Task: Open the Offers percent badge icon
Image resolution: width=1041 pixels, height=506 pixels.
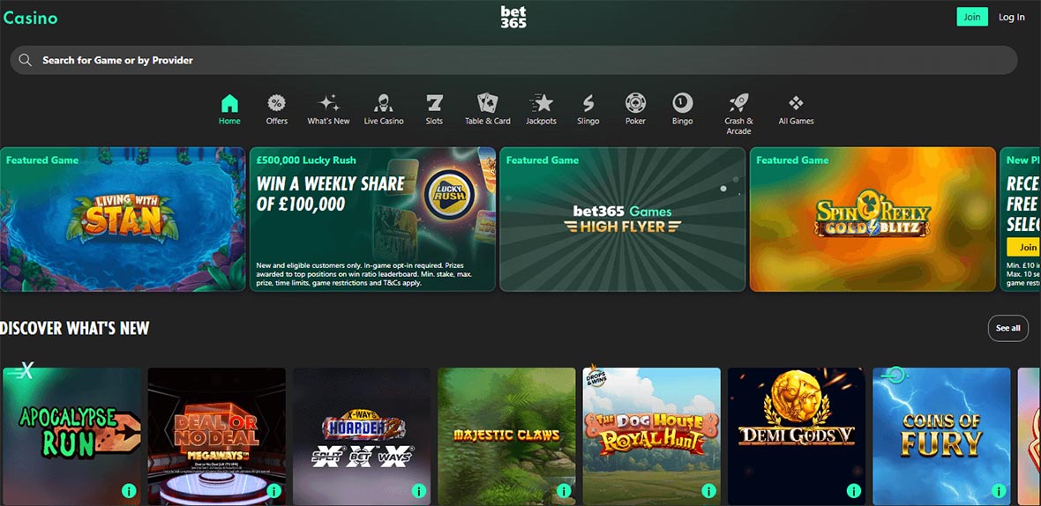Action: [277, 103]
